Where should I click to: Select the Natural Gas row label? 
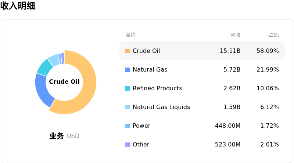click(150, 70)
